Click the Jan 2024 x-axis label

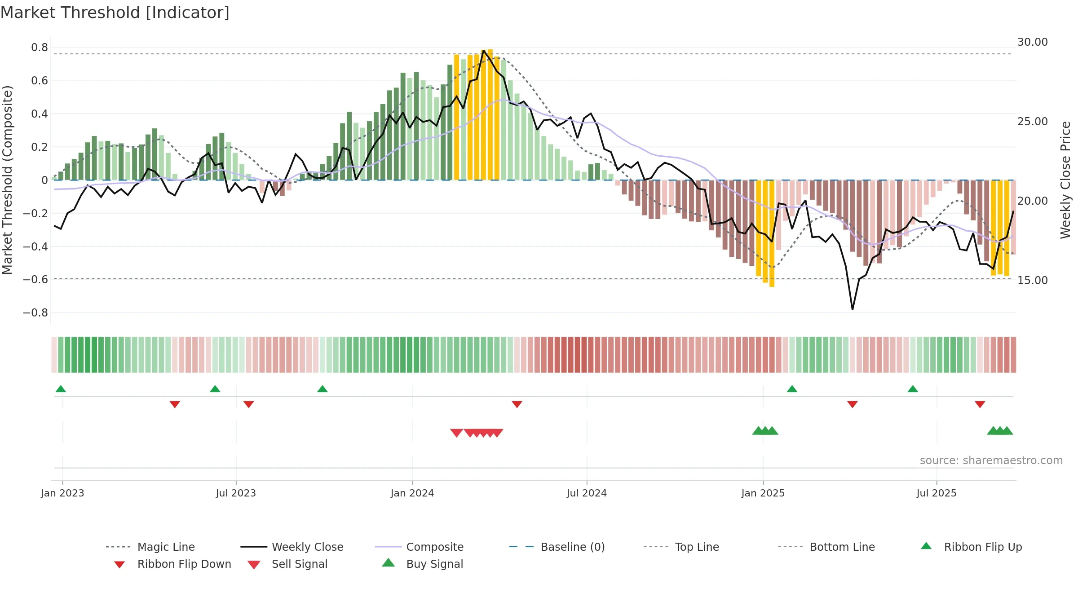click(x=412, y=493)
